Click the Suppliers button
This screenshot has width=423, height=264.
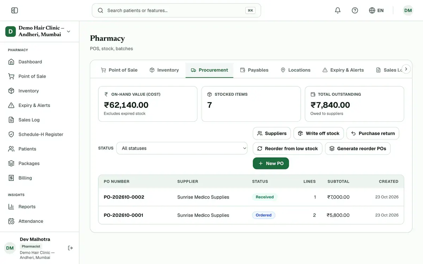pos(272,133)
